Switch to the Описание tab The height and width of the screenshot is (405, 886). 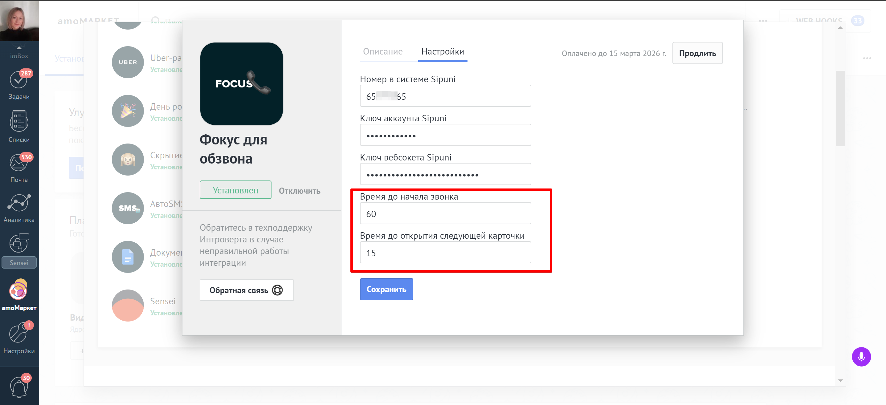click(x=383, y=51)
